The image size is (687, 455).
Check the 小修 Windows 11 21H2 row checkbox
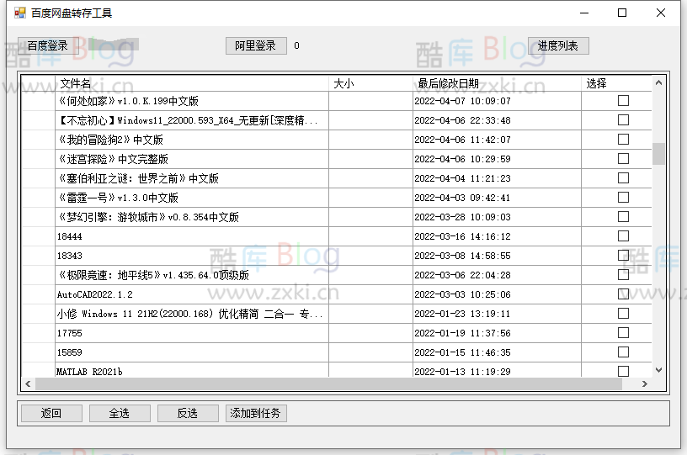[623, 313]
